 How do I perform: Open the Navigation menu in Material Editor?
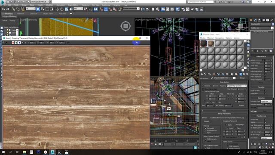[x=220, y=38]
